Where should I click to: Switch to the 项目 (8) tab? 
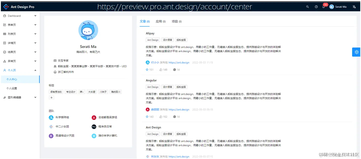click(177, 22)
